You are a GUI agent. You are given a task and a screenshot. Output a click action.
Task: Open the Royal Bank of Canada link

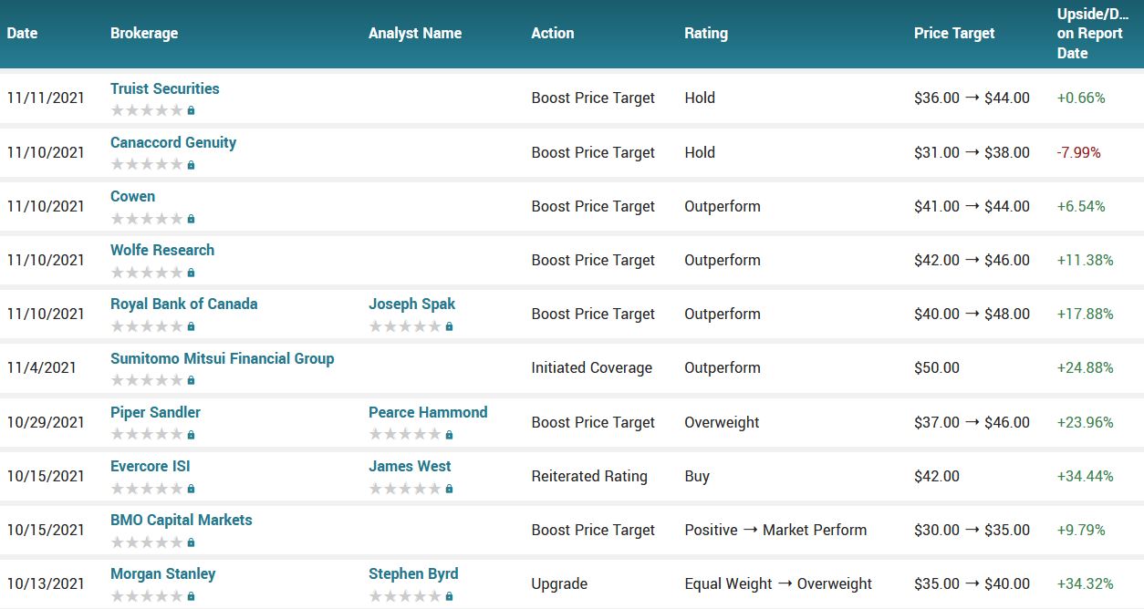coord(184,304)
